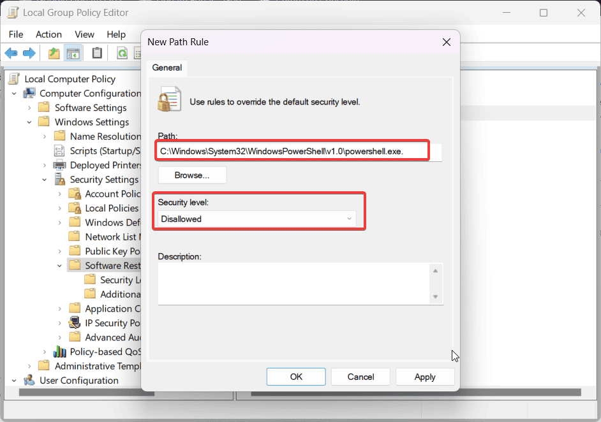Click the Deployed Printers icon
The image size is (601, 422).
click(59, 165)
